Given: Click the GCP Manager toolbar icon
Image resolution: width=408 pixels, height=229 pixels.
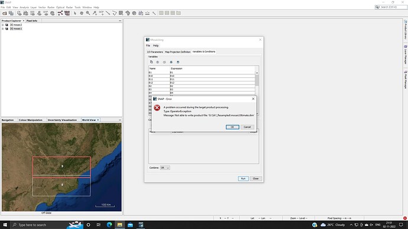Looking at the screenshot, I should (x=46, y=13).
